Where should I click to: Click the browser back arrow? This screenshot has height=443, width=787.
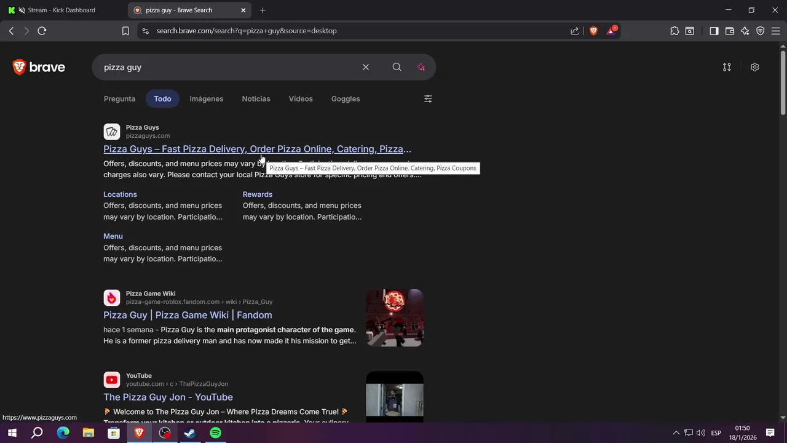(11, 31)
